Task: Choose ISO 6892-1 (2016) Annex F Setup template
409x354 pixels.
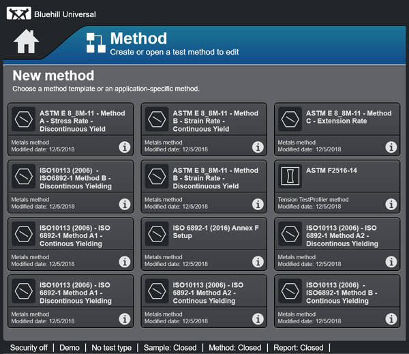Action: click(x=215, y=232)
